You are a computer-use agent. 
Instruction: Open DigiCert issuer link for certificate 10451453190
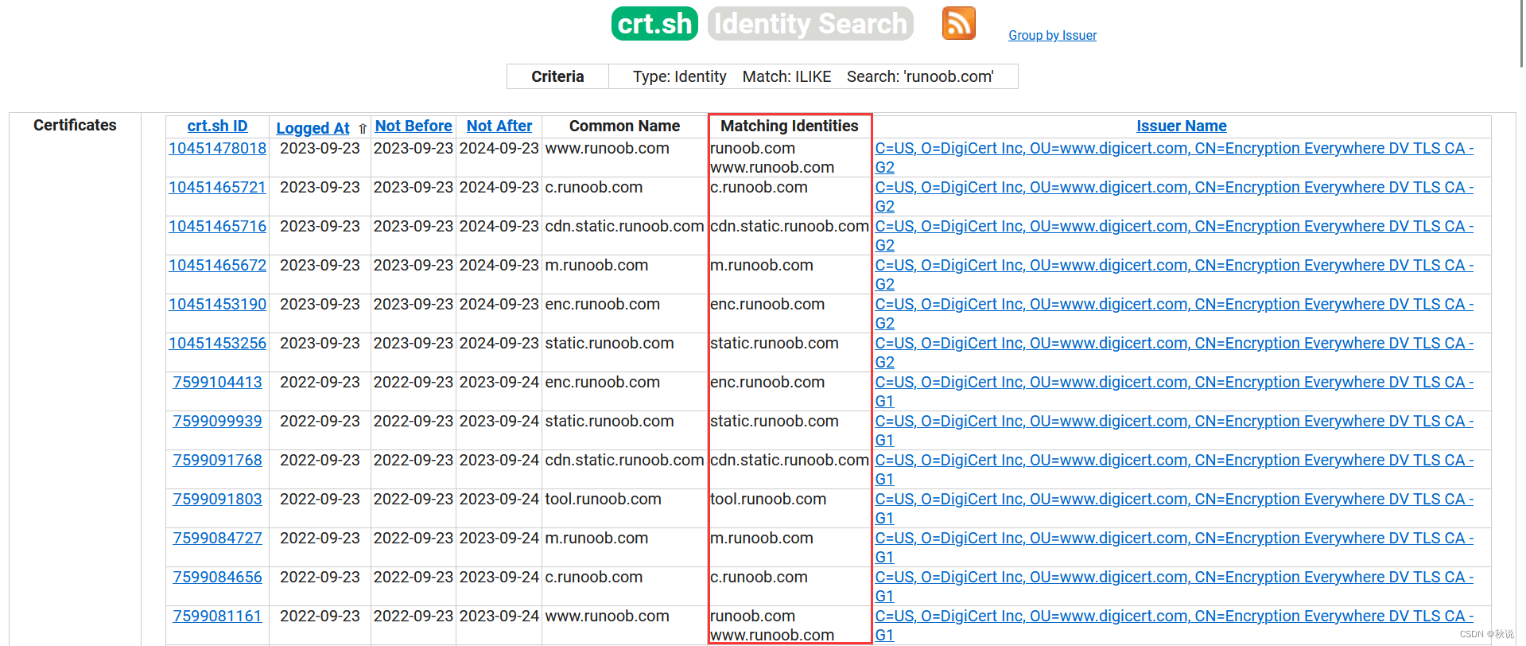(1175, 305)
